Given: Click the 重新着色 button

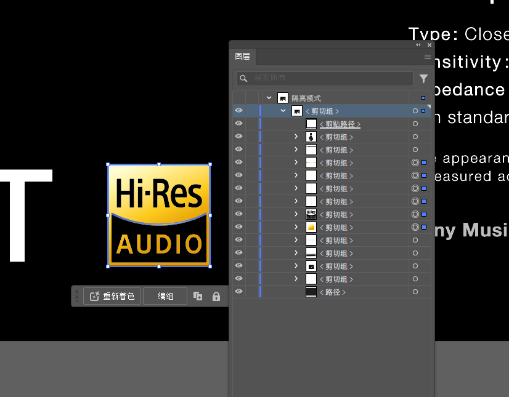Looking at the screenshot, I should [x=112, y=296].
